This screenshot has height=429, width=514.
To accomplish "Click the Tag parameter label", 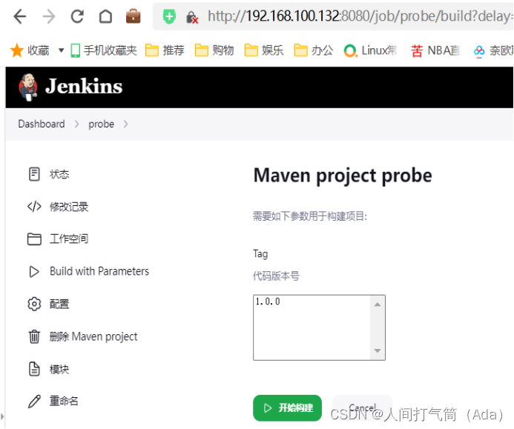I will (260, 254).
